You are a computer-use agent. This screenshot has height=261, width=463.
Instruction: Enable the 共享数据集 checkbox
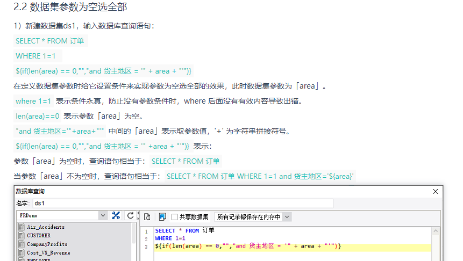(175, 217)
